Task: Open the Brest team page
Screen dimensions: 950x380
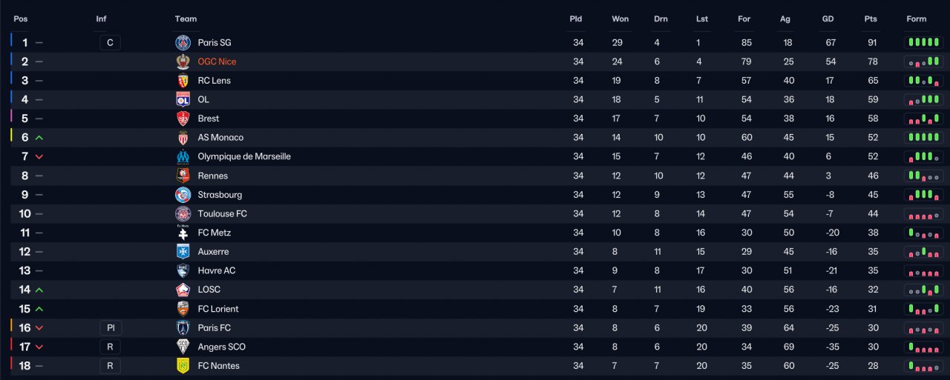Action: pos(209,119)
